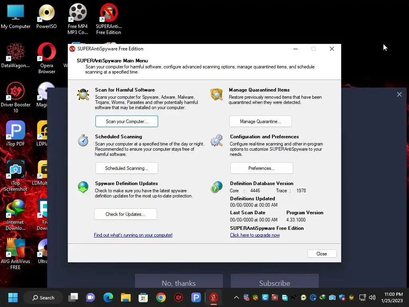Open Microsoft Store from the taskbar

143,297
